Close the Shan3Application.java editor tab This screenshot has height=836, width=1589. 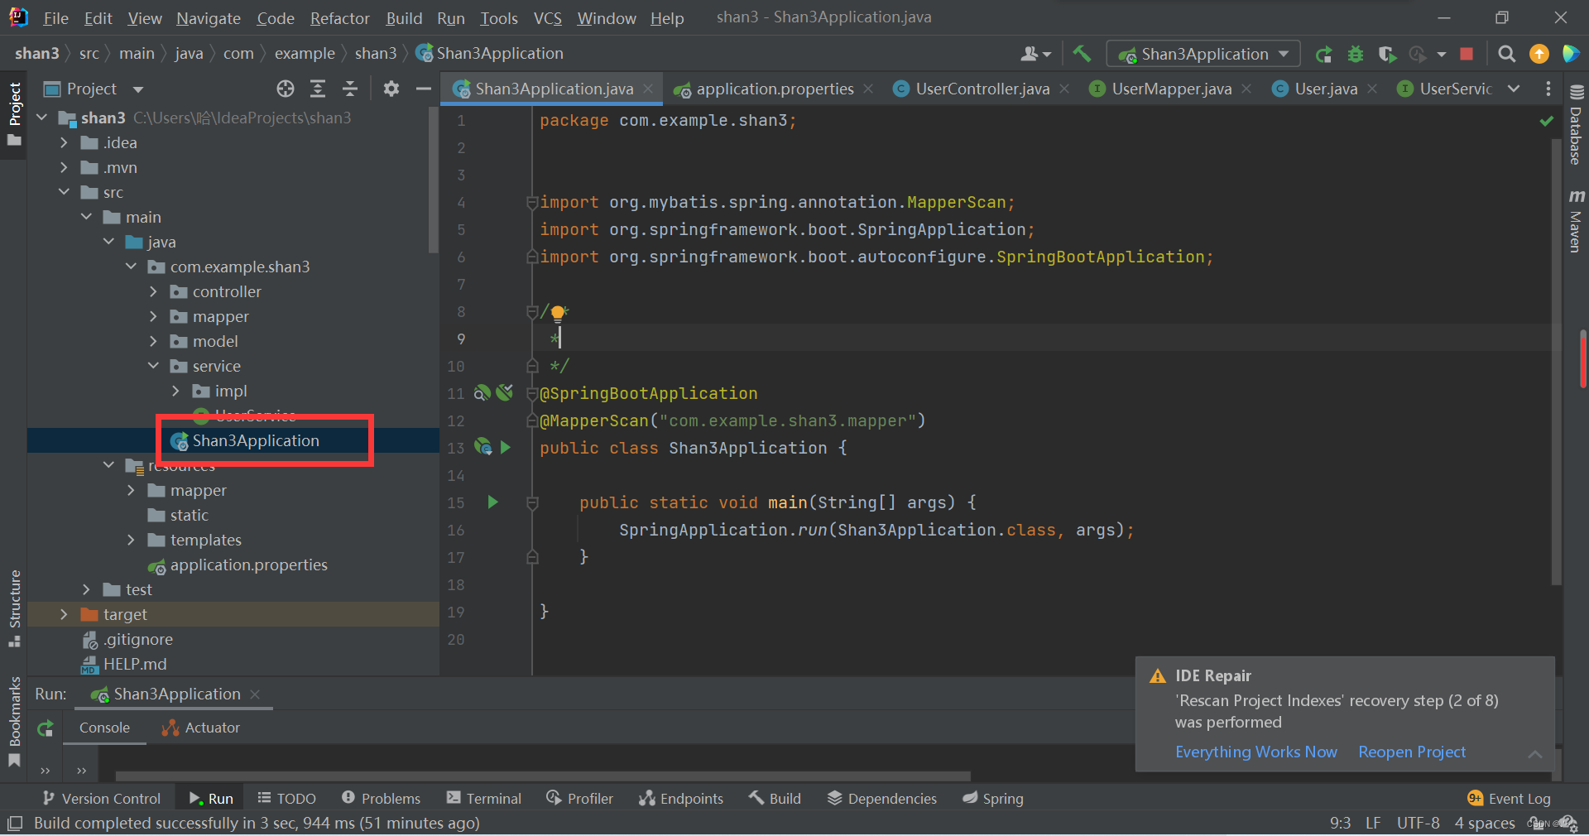[648, 89]
